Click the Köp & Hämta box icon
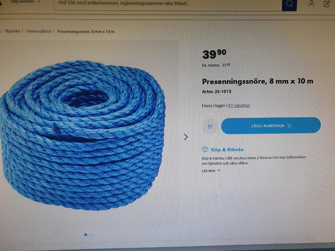Image resolution: width=335 pixels, height=251 pixels. pos(205,149)
